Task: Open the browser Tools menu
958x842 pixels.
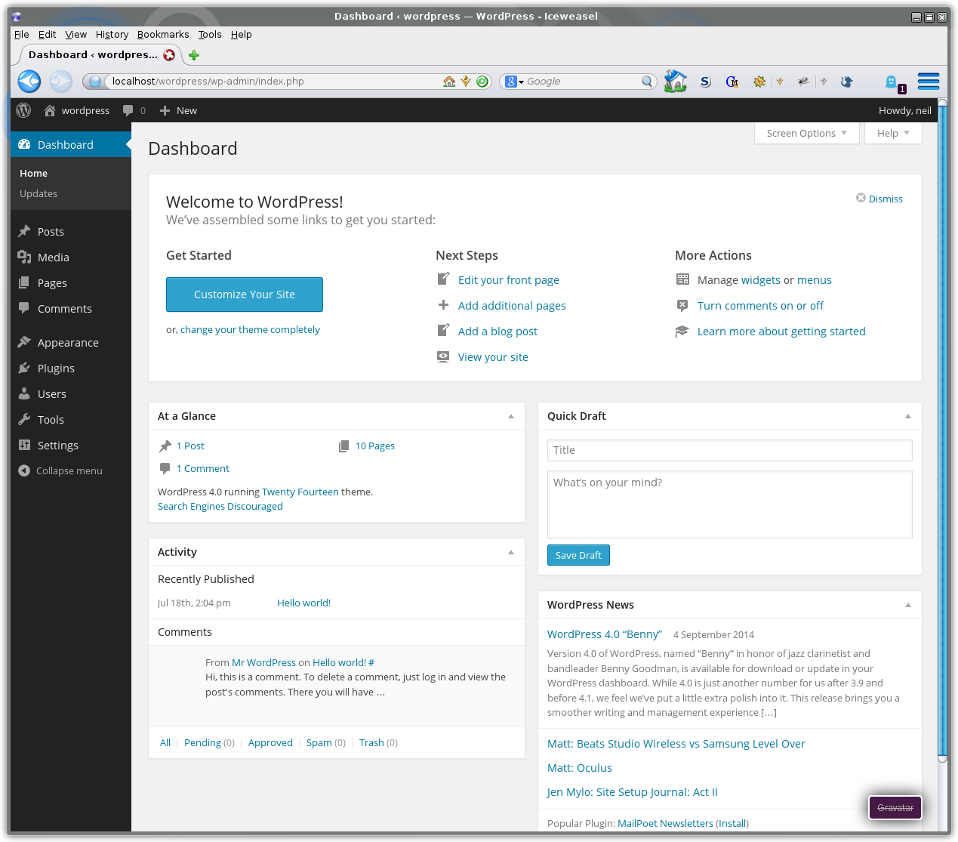Action: [210, 35]
